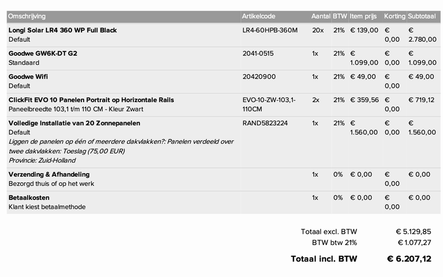This screenshot has width=443, height=277.
Task: Click article code 20420900
Action: pos(258,76)
